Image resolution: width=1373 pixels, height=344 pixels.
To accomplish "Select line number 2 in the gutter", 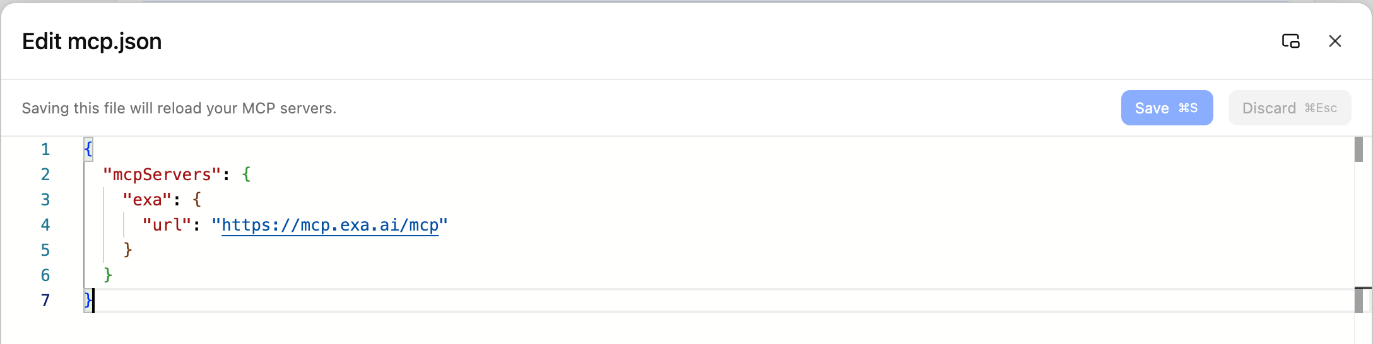I will click(45, 175).
